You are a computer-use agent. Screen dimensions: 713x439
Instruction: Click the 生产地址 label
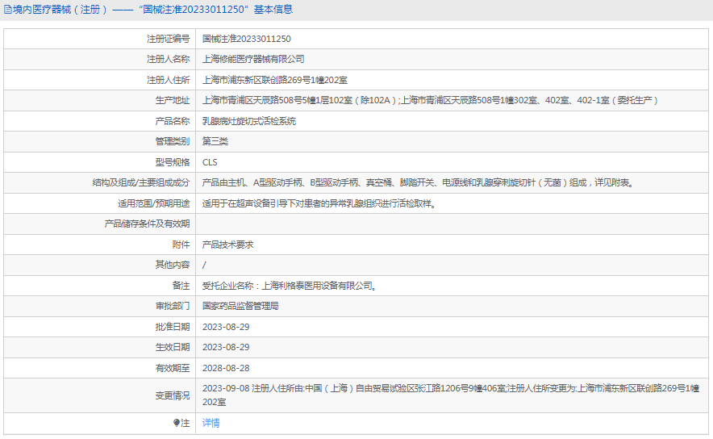pos(173,100)
